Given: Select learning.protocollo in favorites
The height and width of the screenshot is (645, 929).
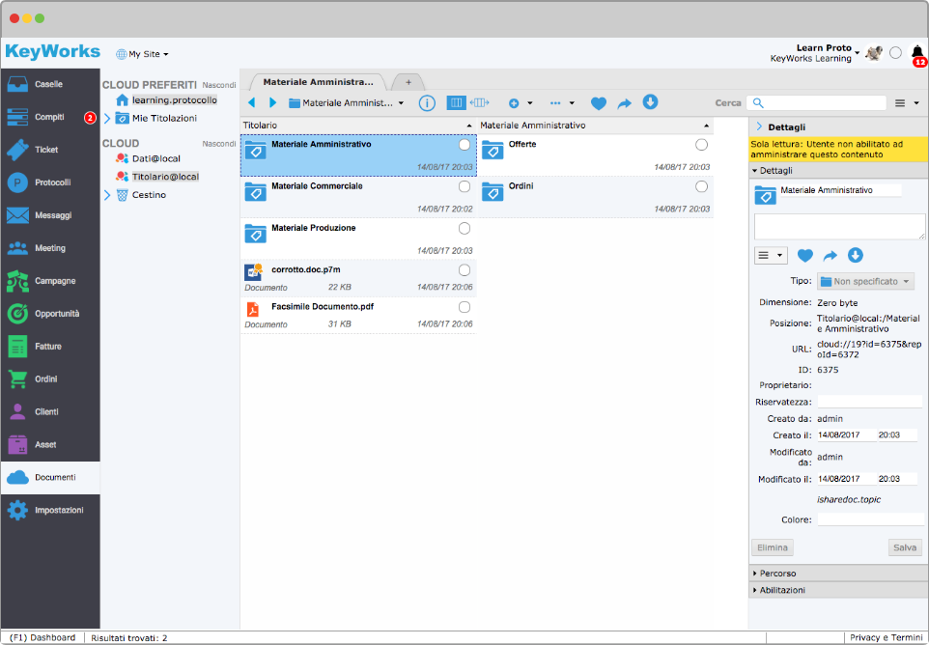Looking at the screenshot, I should tap(174, 100).
